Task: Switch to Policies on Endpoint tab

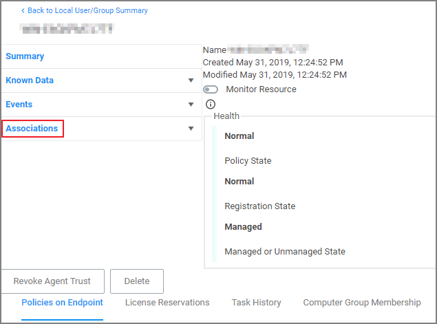Action: [62, 303]
